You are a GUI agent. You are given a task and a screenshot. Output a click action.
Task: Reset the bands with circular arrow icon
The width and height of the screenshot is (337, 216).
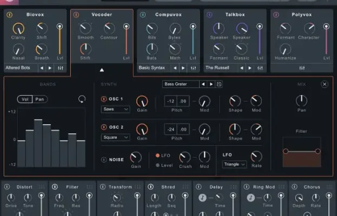82,99
